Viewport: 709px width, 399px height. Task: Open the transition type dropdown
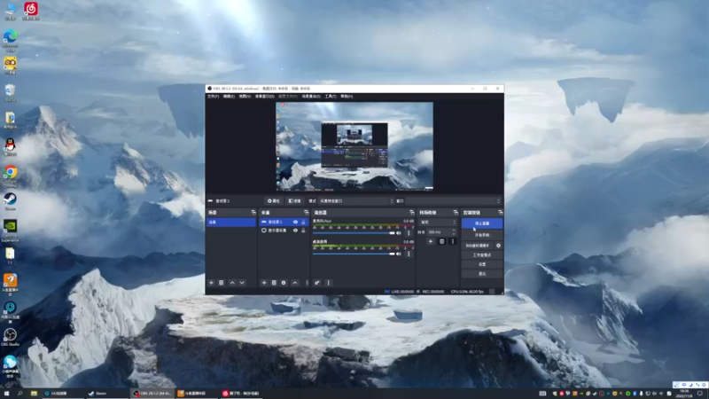438,223
